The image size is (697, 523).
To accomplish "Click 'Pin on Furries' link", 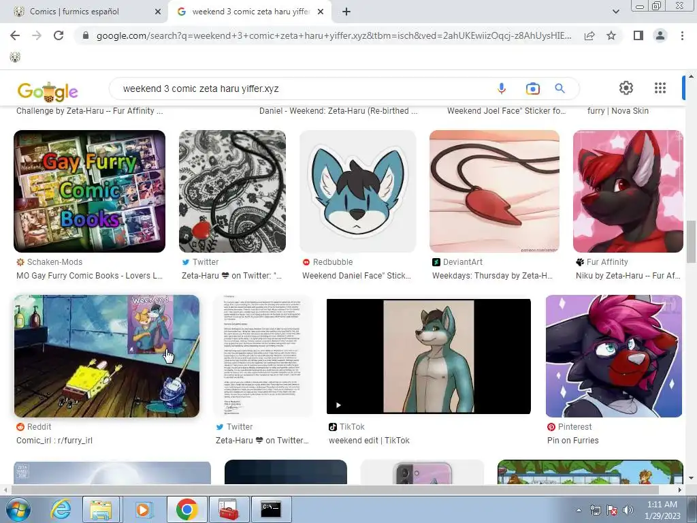I will click(x=573, y=441).
